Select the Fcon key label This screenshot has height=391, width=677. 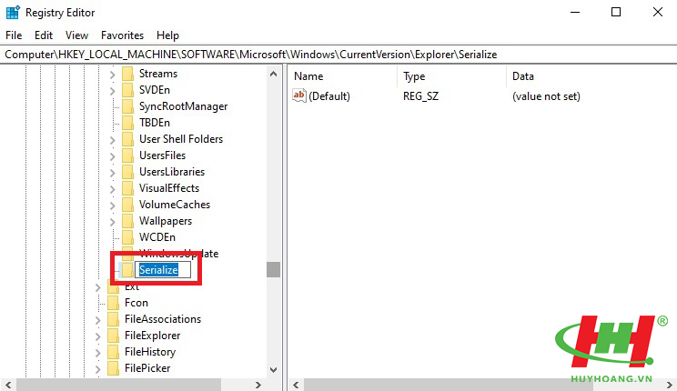point(136,303)
